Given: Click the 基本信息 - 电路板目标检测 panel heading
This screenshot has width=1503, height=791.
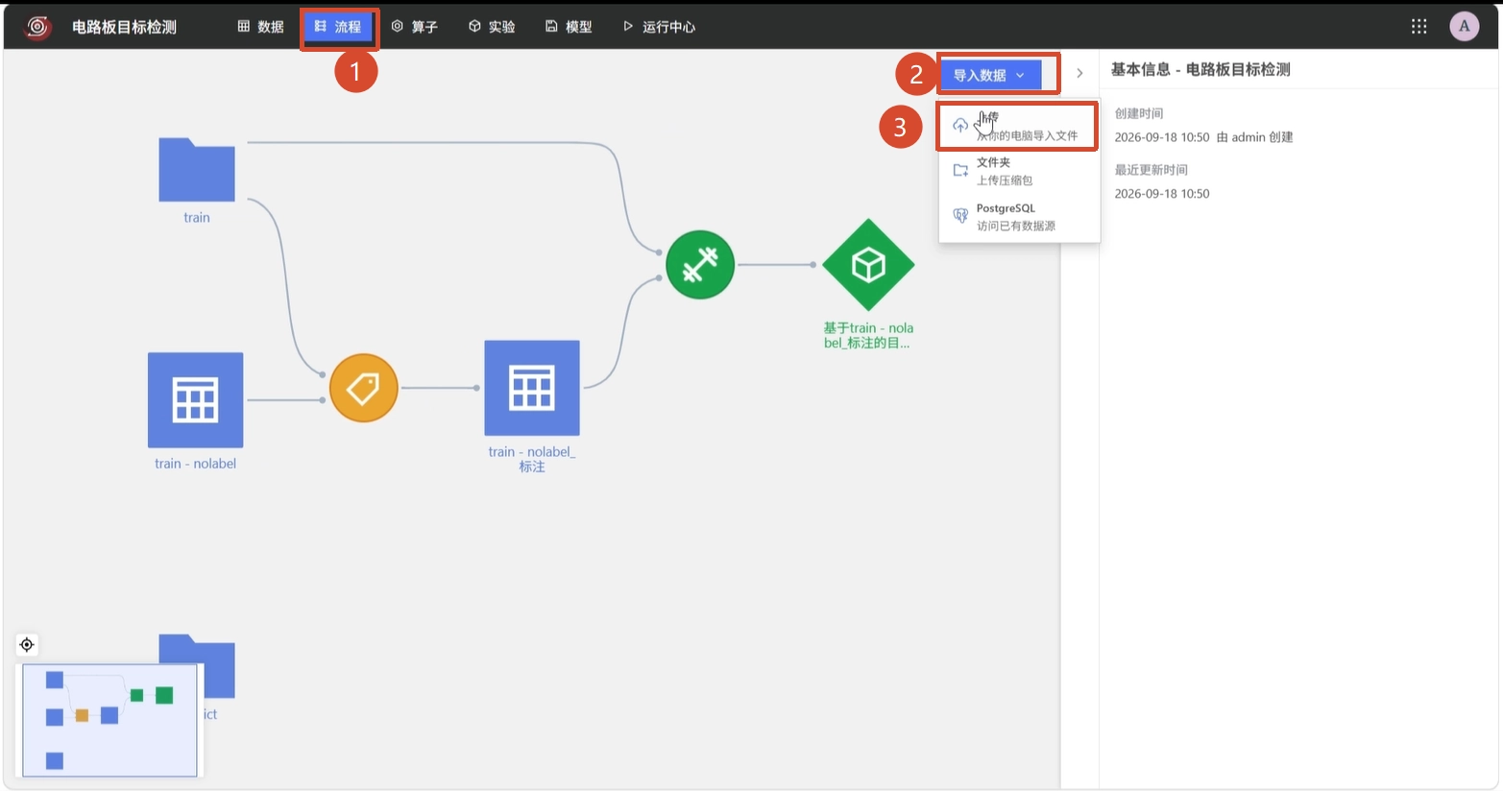Looking at the screenshot, I should coord(1200,69).
